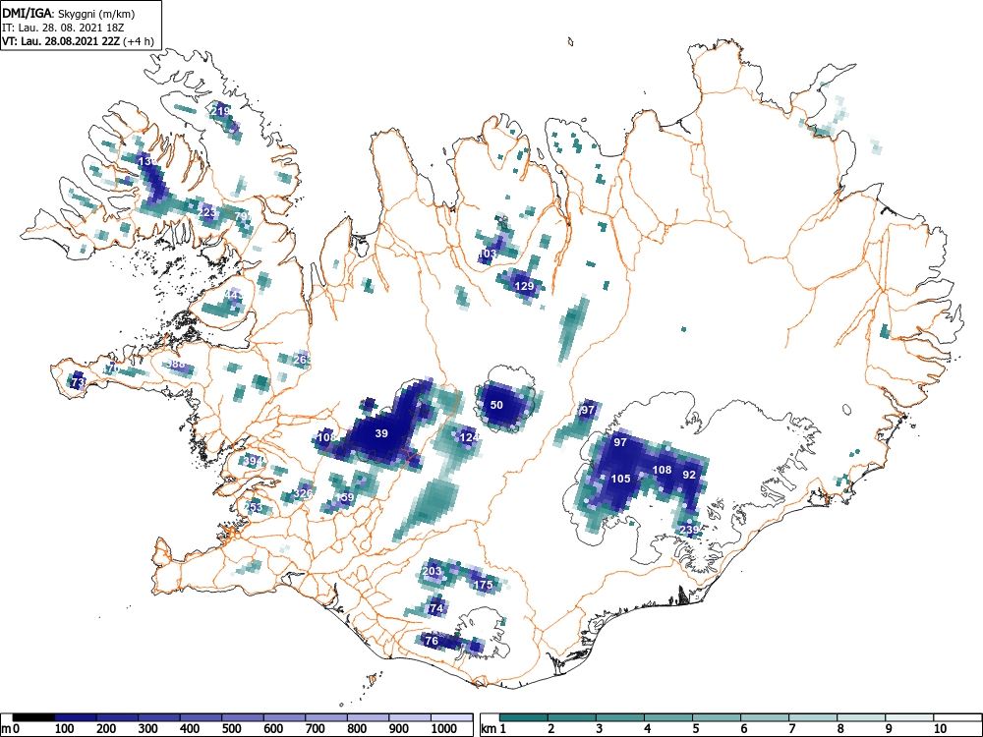Click the visibility value '203' on the map
Screen dimensions: 983x737
(x=432, y=572)
